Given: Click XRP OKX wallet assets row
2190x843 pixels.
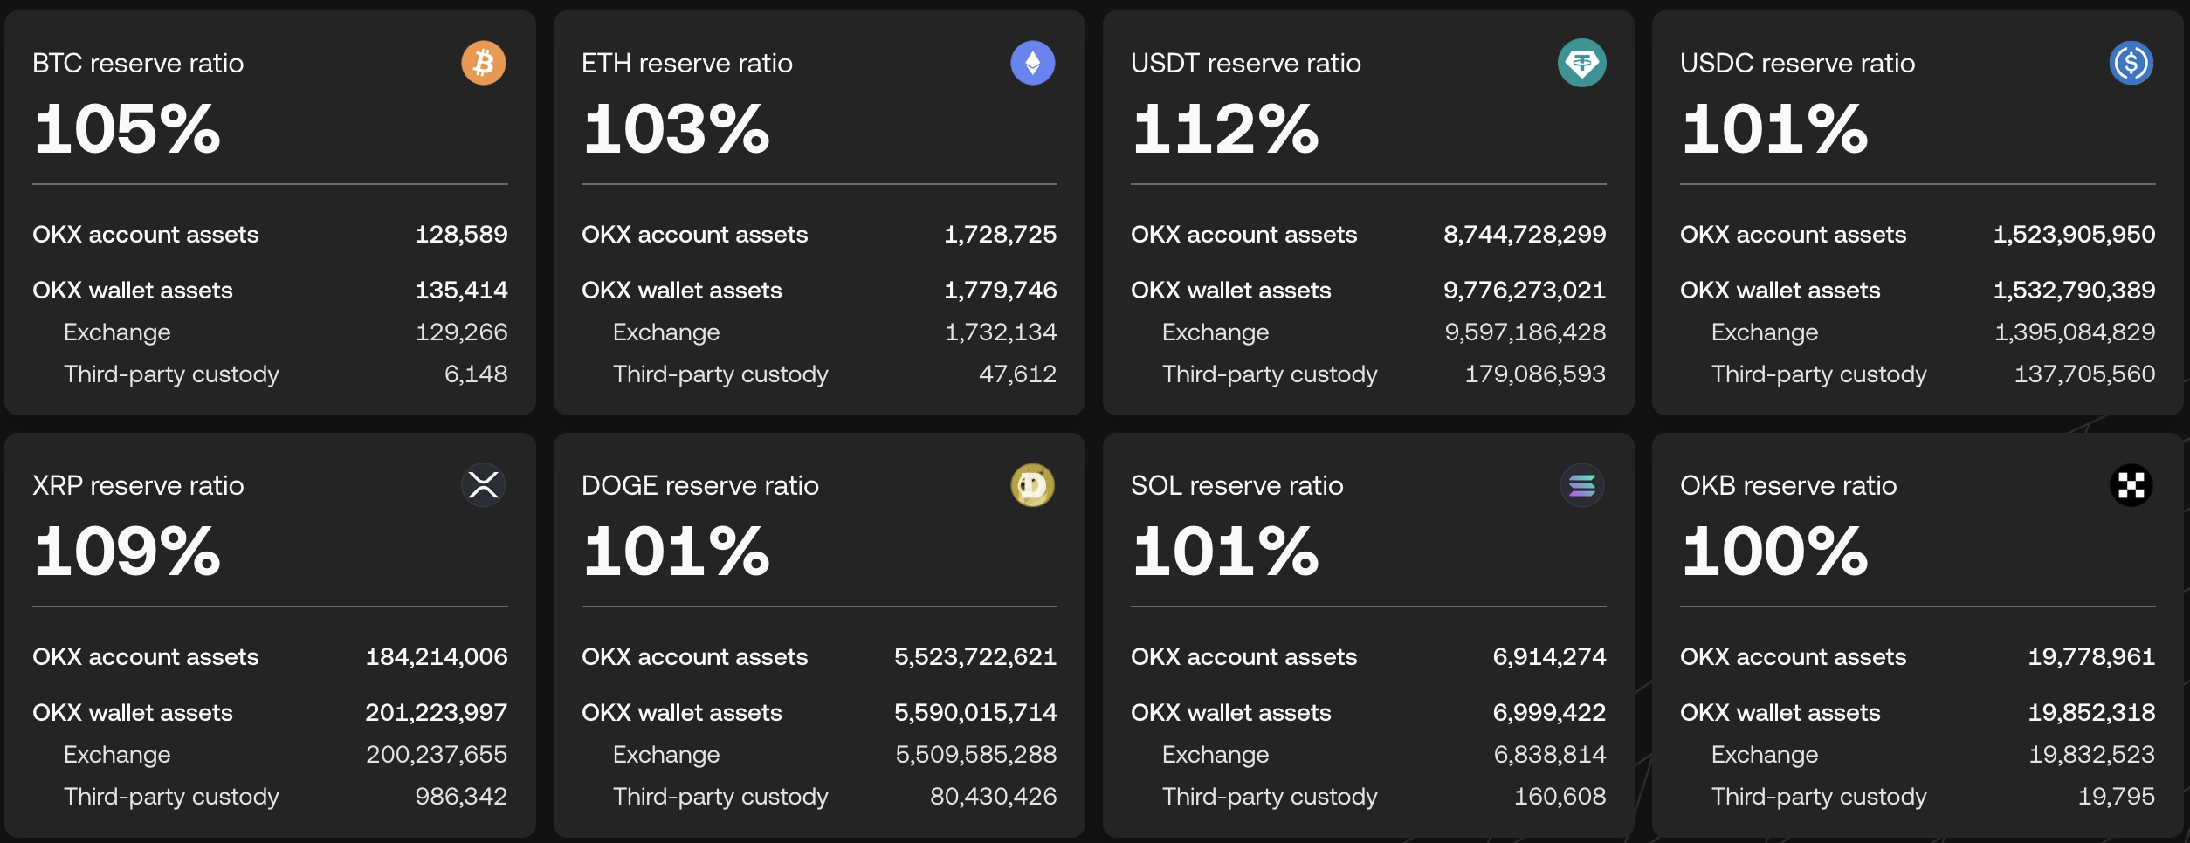Looking at the screenshot, I should [x=270, y=713].
